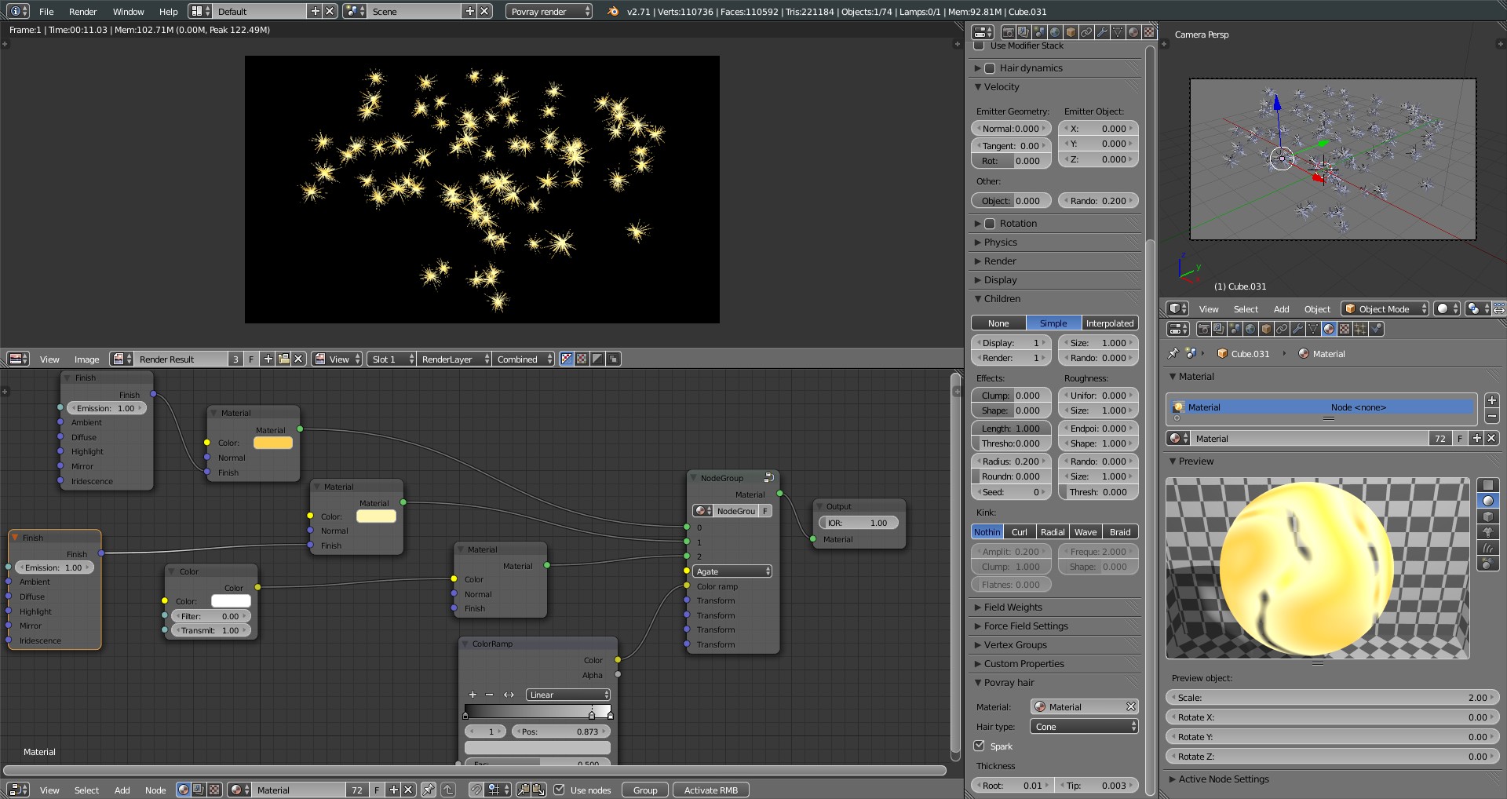The image size is (1507, 799).
Task: Open the Hair type Cone dropdown
Action: pyautogui.click(x=1083, y=727)
